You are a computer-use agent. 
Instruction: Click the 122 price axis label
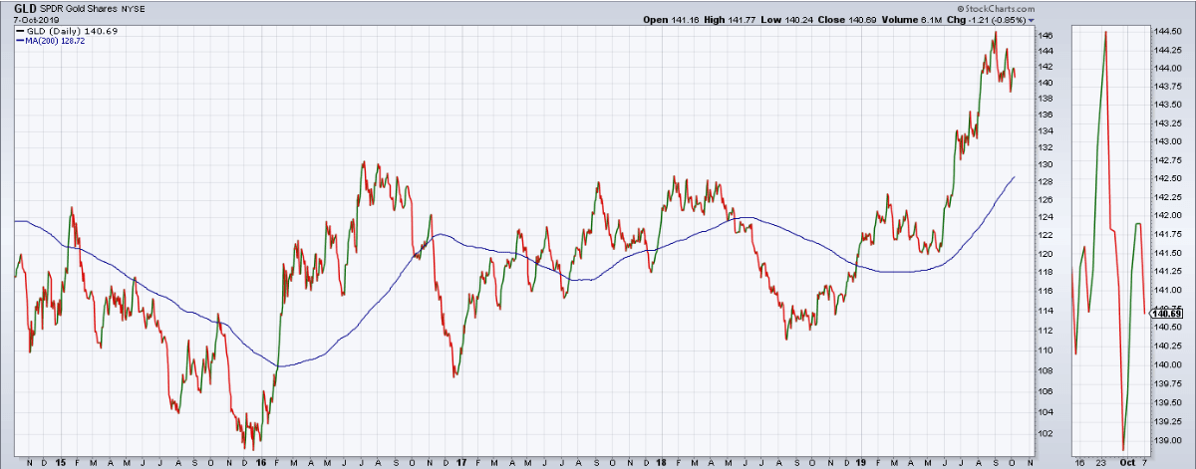tap(1045, 236)
